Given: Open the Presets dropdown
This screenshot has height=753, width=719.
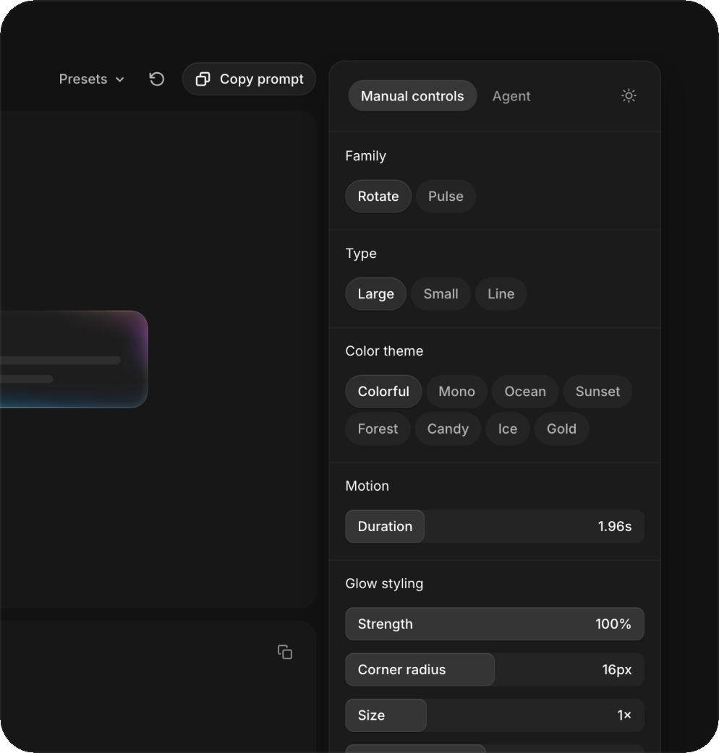Looking at the screenshot, I should [x=91, y=79].
